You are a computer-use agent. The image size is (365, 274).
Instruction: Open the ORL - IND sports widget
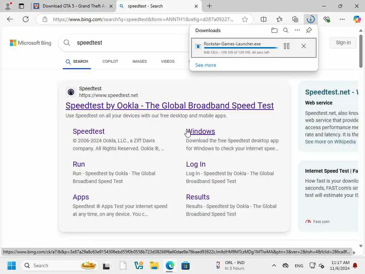pyautogui.click(x=231, y=265)
